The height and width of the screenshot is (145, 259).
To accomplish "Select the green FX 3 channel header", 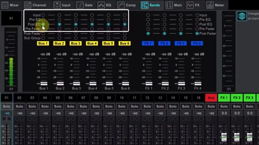I will coord(249,98).
